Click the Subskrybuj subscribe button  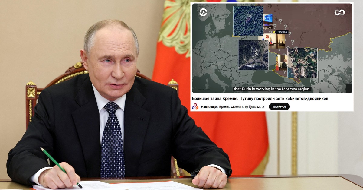click(279, 107)
